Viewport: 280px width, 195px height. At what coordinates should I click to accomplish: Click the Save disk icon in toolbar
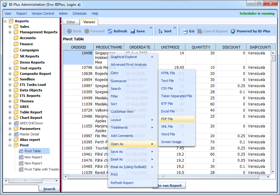[133, 31]
